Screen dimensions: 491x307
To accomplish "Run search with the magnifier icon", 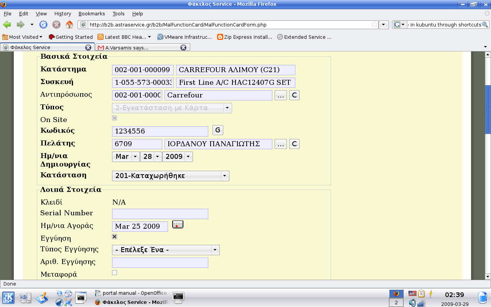I will (x=485, y=25).
